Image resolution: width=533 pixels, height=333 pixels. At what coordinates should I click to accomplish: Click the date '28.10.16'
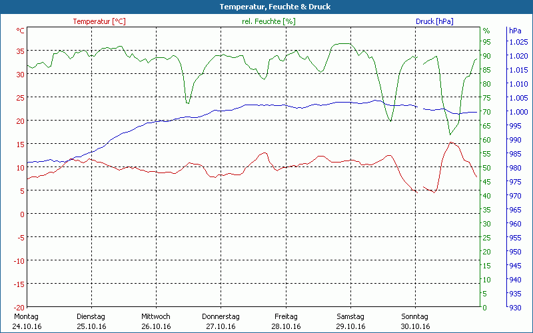pos(286,326)
